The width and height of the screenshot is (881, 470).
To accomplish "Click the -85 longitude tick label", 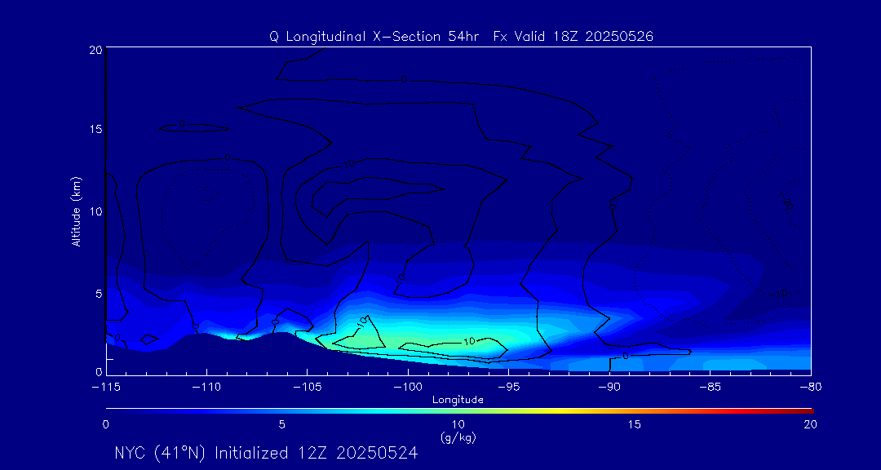I will point(711,388).
